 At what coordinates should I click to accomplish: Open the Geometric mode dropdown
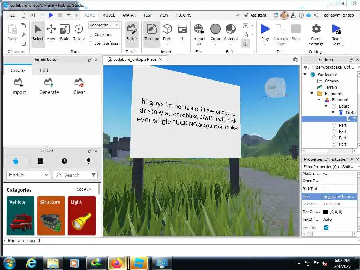(x=104, y=25)
